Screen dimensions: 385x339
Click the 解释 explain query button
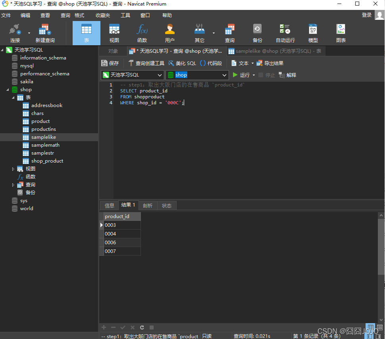(287, 75)
